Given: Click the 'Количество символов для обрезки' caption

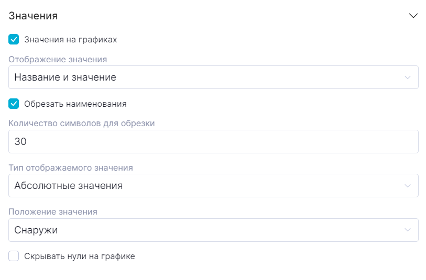Looking at the screenshot, I should coord(82,124).
